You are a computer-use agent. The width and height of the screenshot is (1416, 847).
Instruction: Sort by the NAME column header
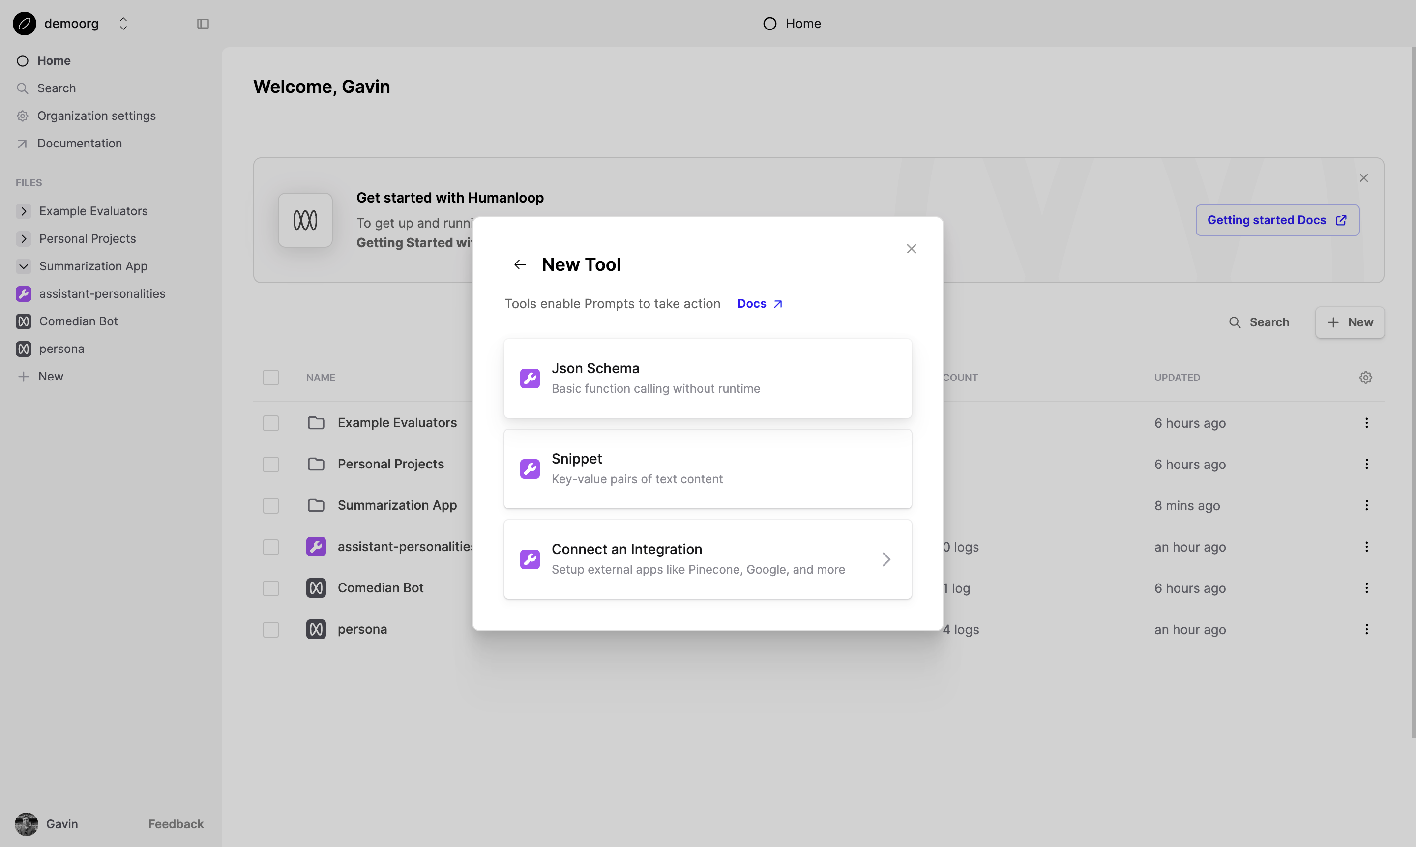click(320, 377)
